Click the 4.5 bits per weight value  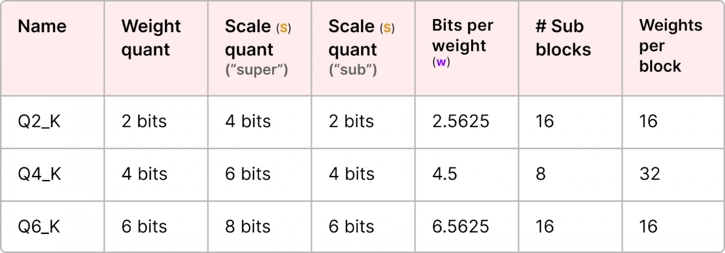[x=445, y=174]
